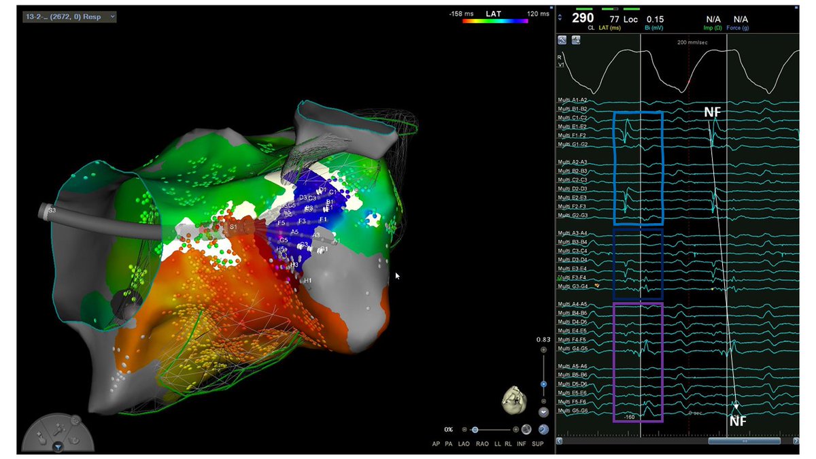The image size is (816, 459).
Task: Click the globe sphere icon beside the zoom slider
Action: [x=526, y=430]
